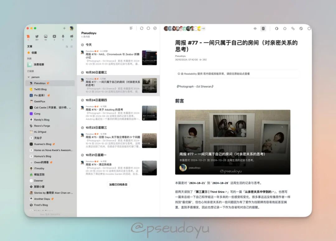This screenshot has width=336, height=241.
Task: Mark the 10月24日星期四 group as read
Action: pyautogui.click(x=82, y=100)
